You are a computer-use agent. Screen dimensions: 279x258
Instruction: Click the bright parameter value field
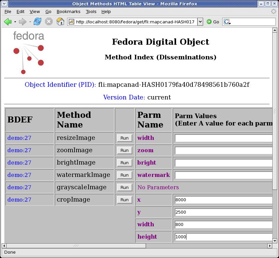224,163
